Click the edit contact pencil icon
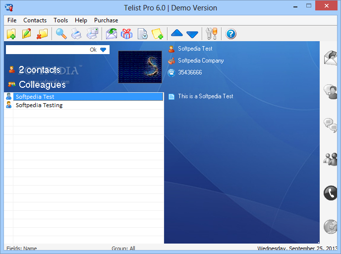Image resolution: width=341 pixels, height=254 pixels. tap(27, 34)
